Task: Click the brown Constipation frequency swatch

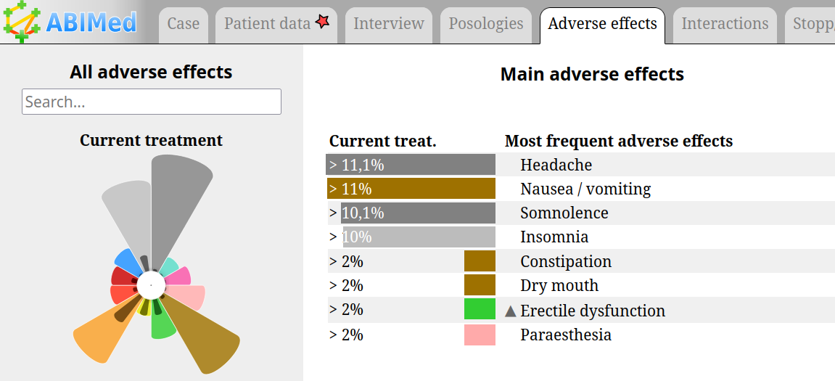Action: click(480, 261)
